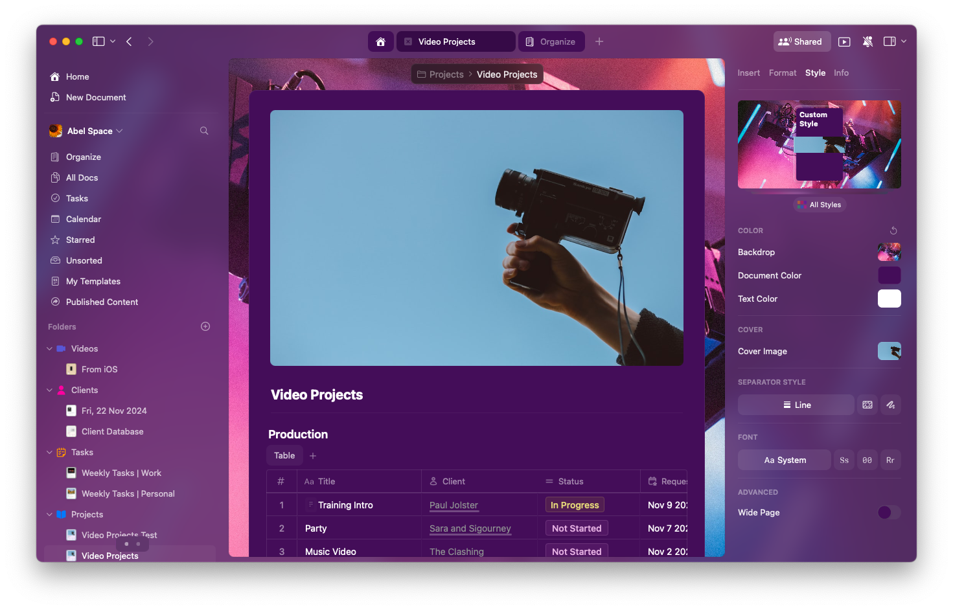The height and width of the screenshot is (610, 953).
Task: Open the Info tab in the right panel
Action: [841, 73]
